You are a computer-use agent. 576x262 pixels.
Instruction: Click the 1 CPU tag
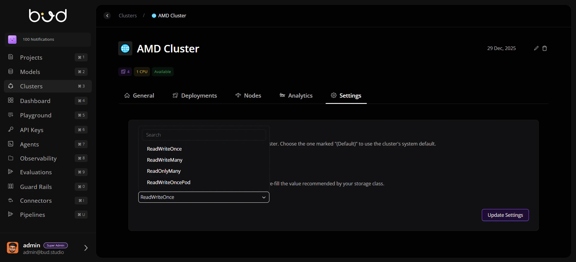point(142,72)
